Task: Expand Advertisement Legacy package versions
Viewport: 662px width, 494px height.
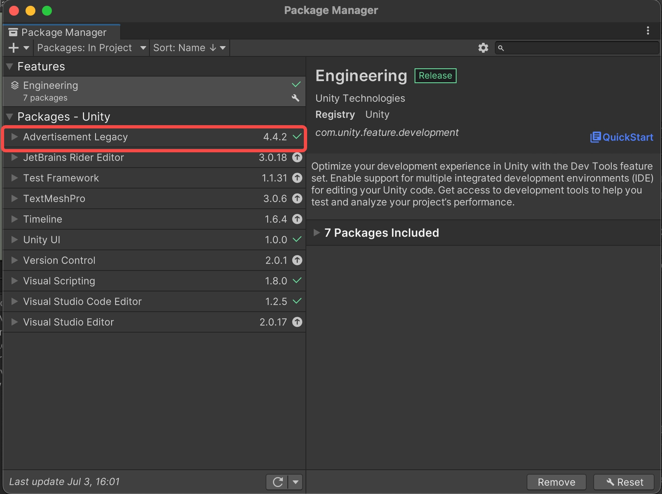Action: [14, 137]
